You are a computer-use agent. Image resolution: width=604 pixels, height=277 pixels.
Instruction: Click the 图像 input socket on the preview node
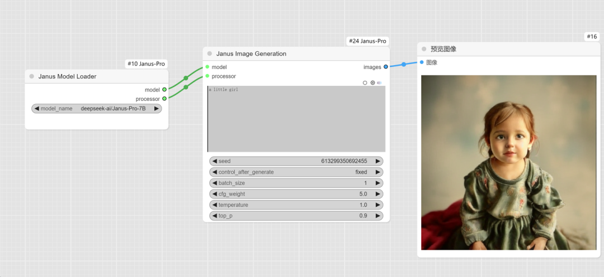click(x=422, y=62)
